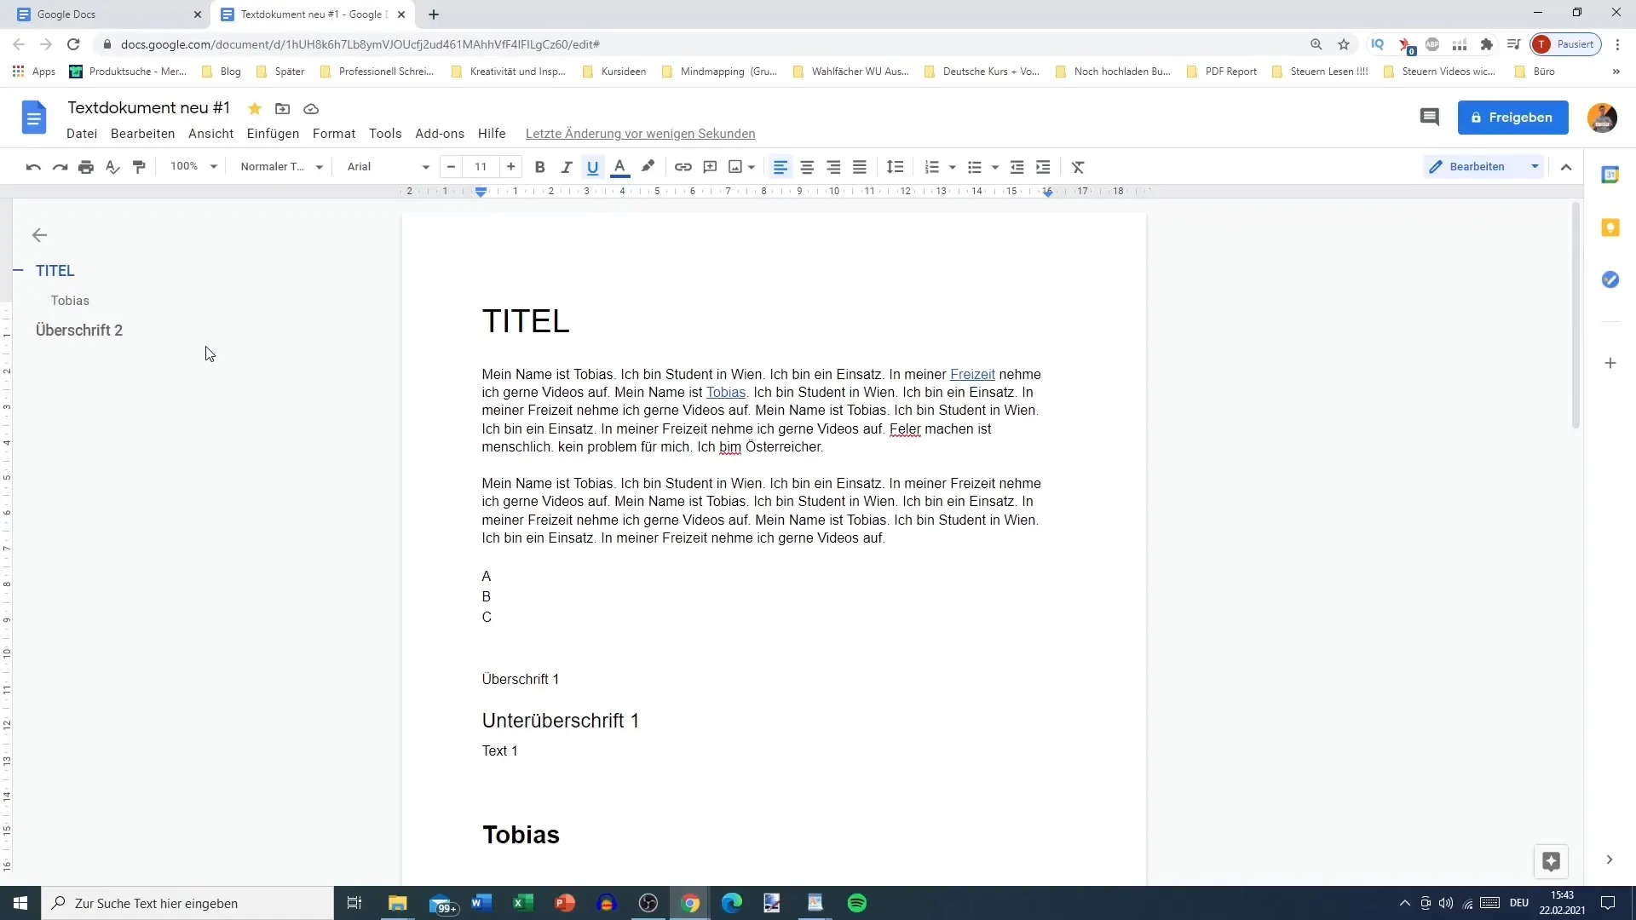Enable italic text formatting
This screenshot has width=1636, height=920.
(567, 166)
